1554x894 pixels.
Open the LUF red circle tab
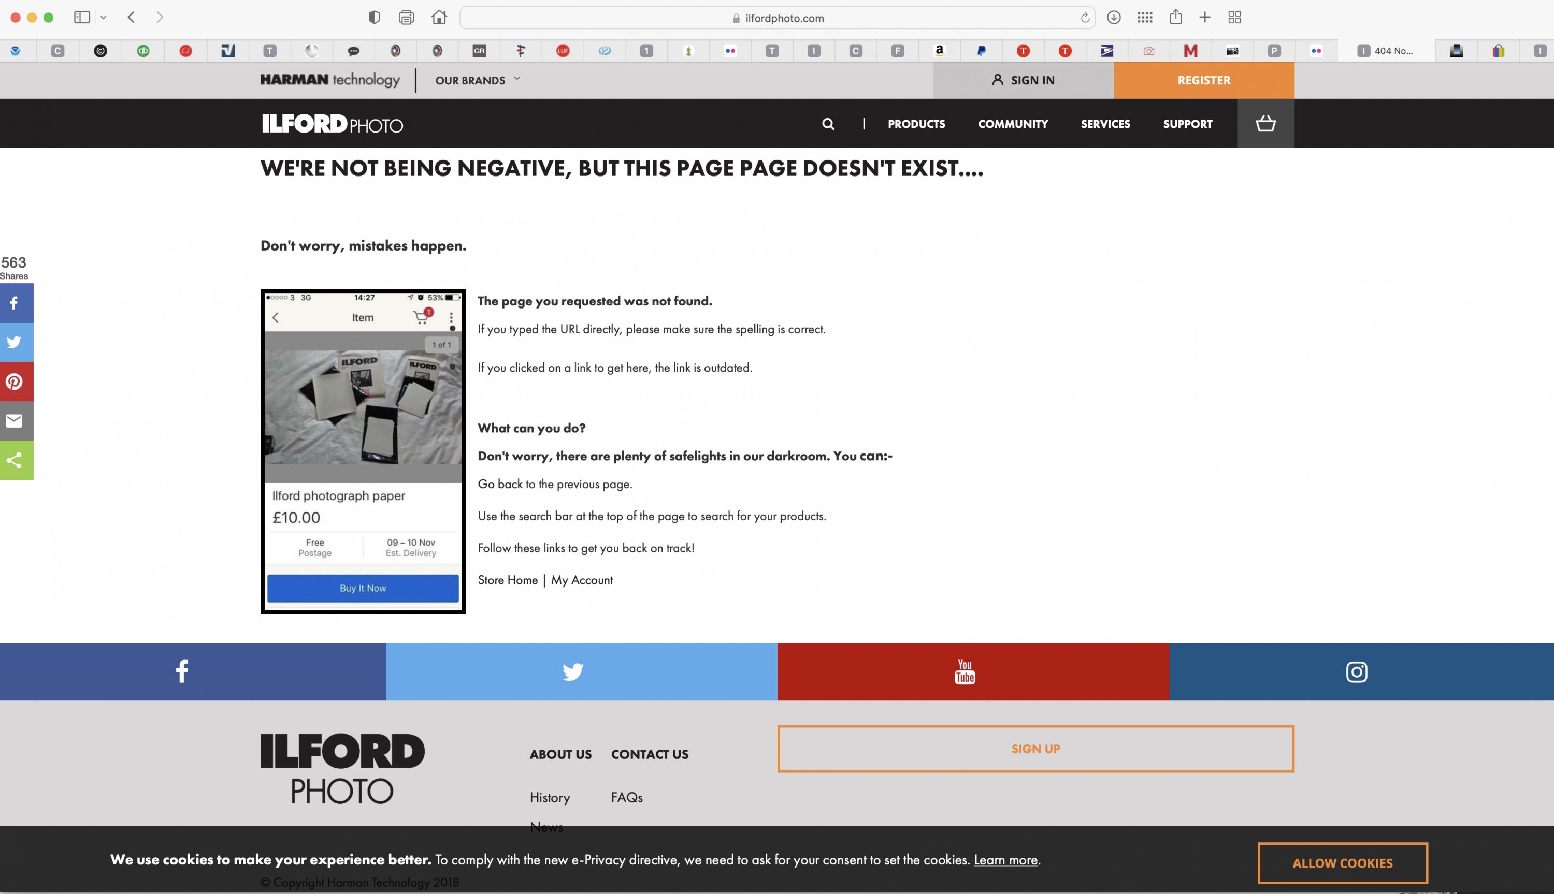coord(563,51)
